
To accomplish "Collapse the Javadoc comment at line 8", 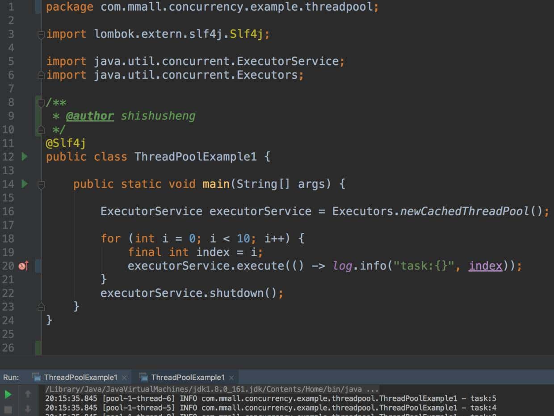I will coord(41,103).
